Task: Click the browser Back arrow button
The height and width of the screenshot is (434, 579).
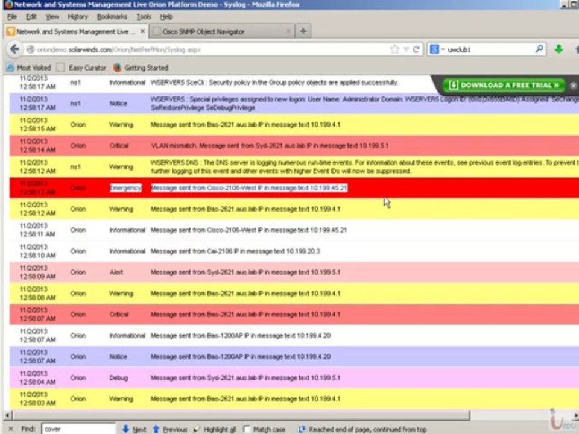Action: (x=14, y=49)
